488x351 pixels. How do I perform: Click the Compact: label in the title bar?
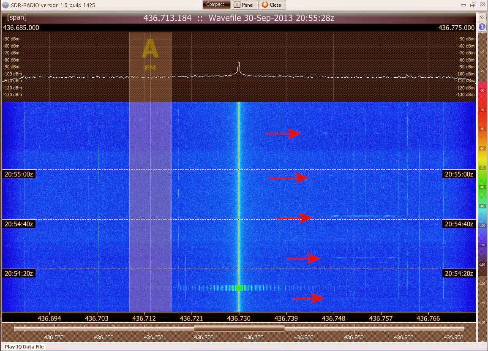click(x=216, y=5)
